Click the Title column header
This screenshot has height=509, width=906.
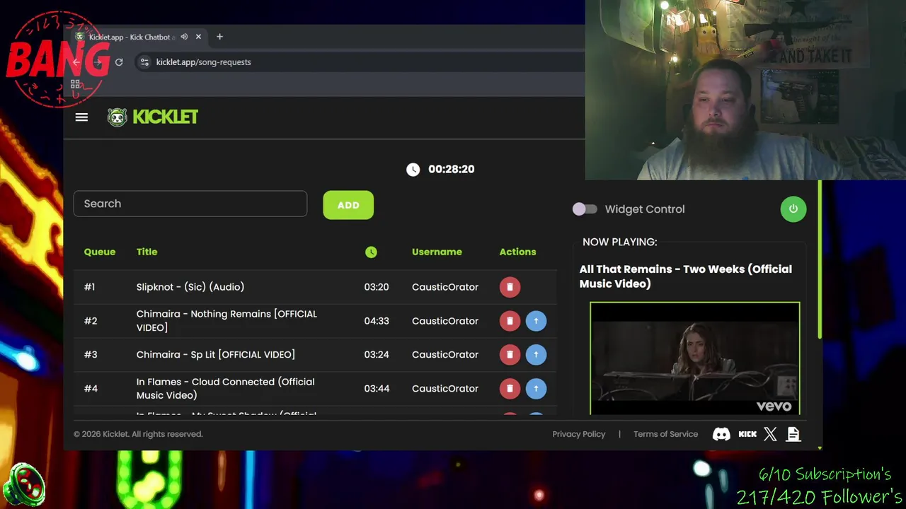pos(147,252)
